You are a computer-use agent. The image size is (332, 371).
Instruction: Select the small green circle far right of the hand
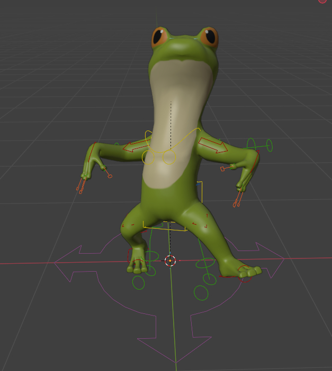[269, 145]
